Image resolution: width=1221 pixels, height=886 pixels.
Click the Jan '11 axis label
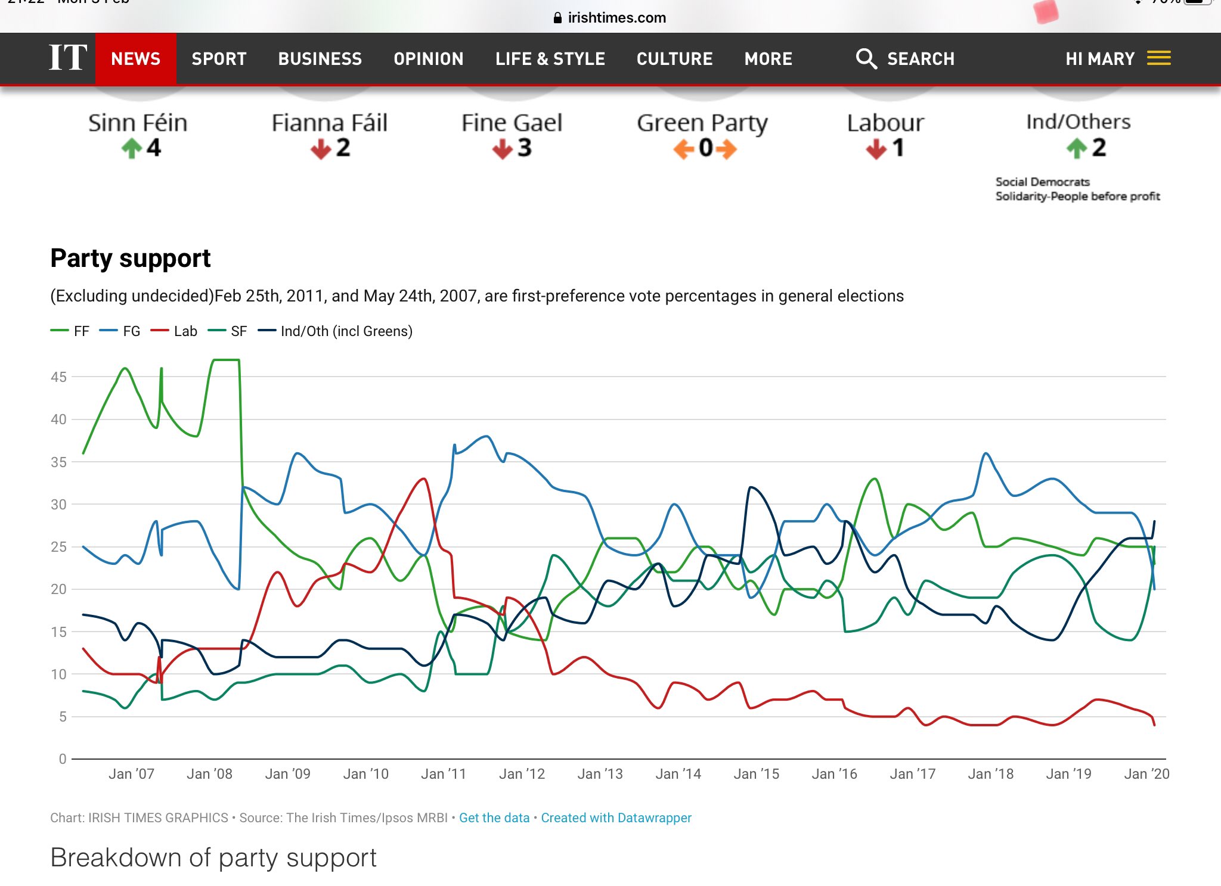(x=444, y=774)
